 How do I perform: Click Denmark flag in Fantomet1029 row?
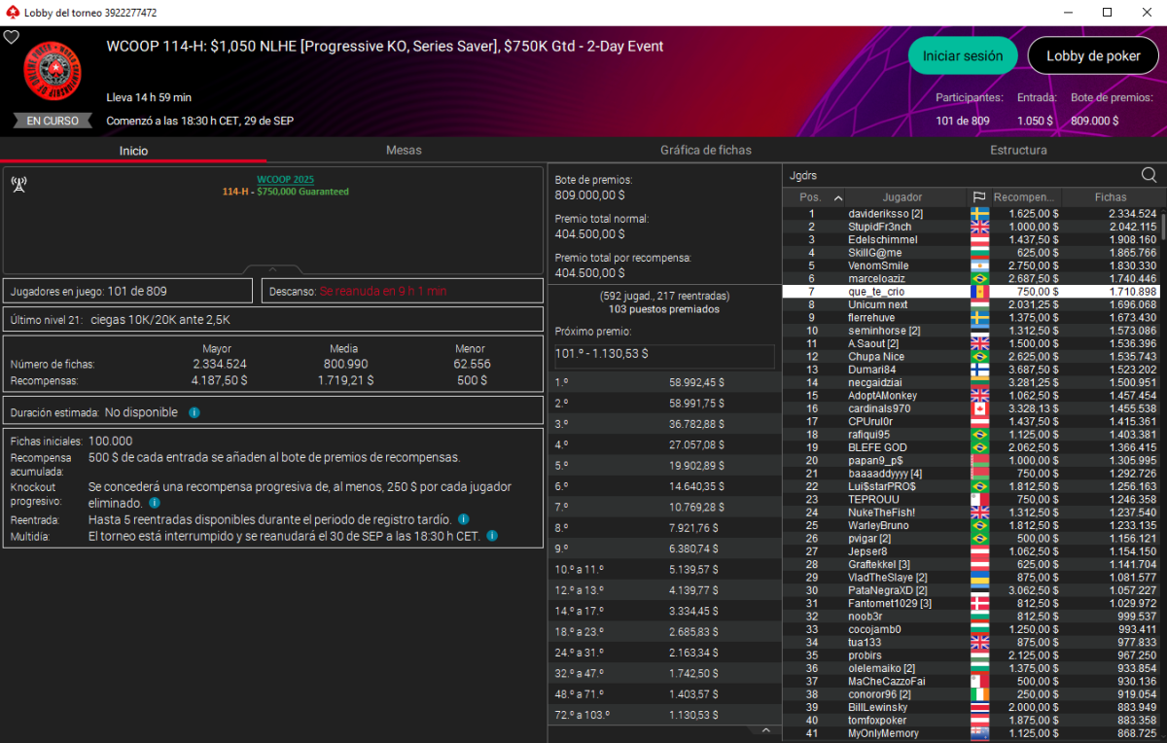point(979,603)
